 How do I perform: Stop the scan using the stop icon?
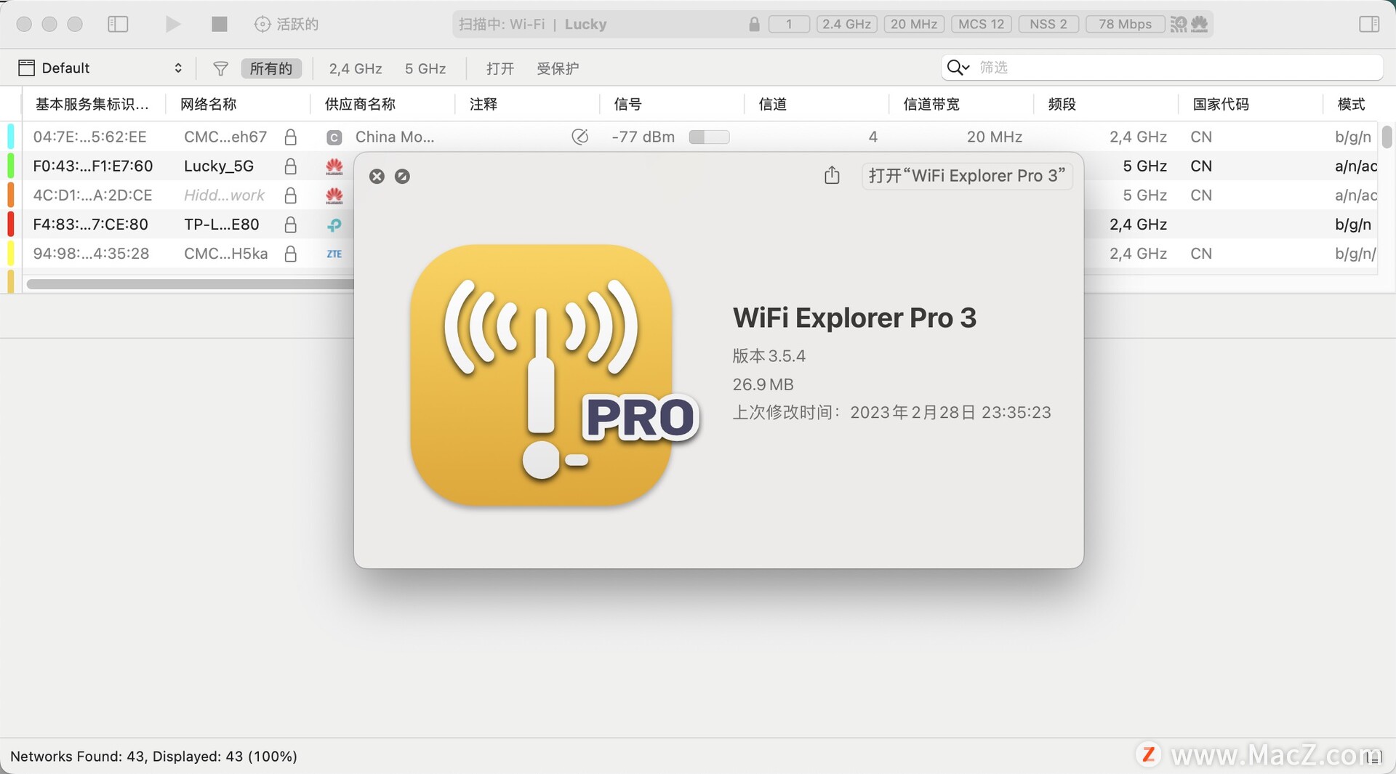point(218,23)
